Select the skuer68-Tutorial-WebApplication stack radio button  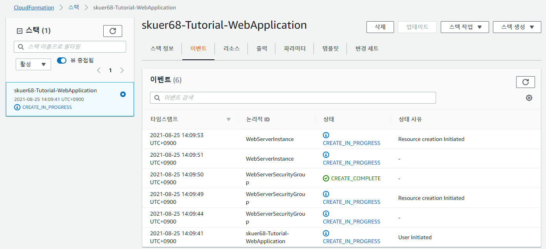click(x=123, y=94)
